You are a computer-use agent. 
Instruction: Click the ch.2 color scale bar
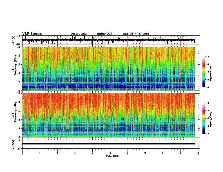point(204,118)
